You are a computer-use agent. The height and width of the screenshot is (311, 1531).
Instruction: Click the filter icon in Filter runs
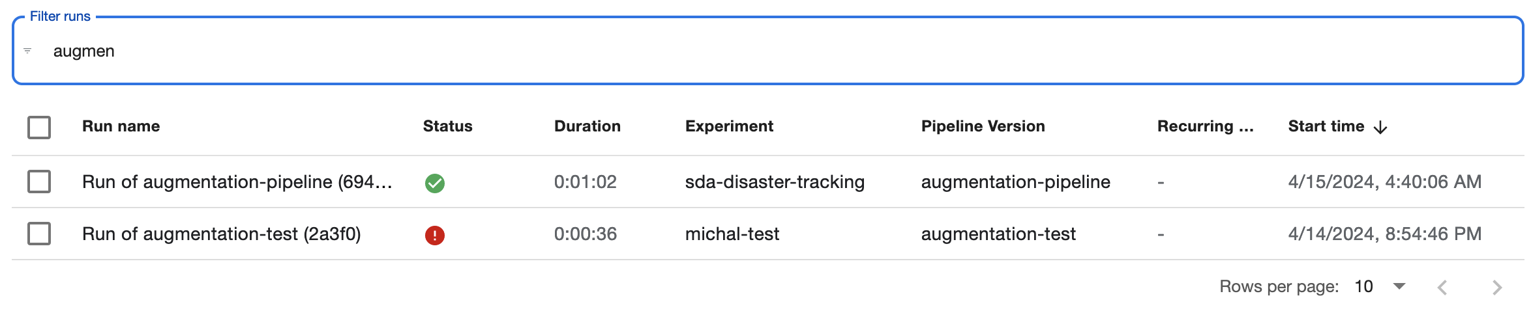click(x=27, y=51)
